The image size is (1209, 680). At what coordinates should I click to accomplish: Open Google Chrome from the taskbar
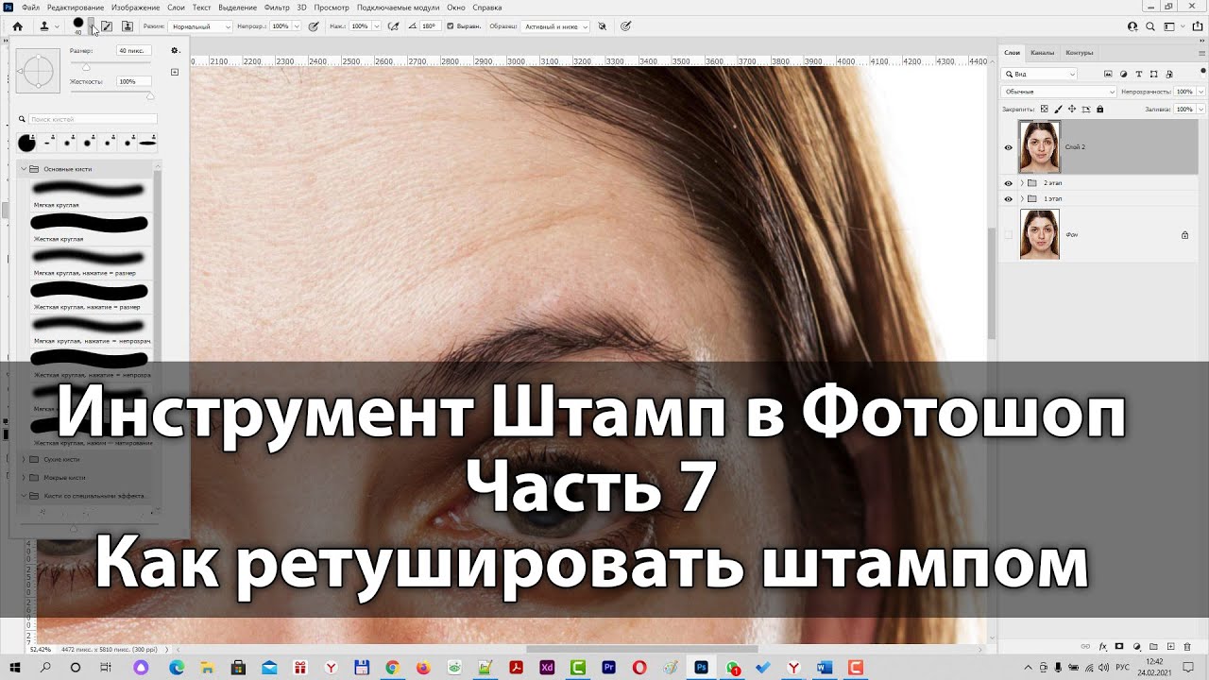click(x=392, y=668)
